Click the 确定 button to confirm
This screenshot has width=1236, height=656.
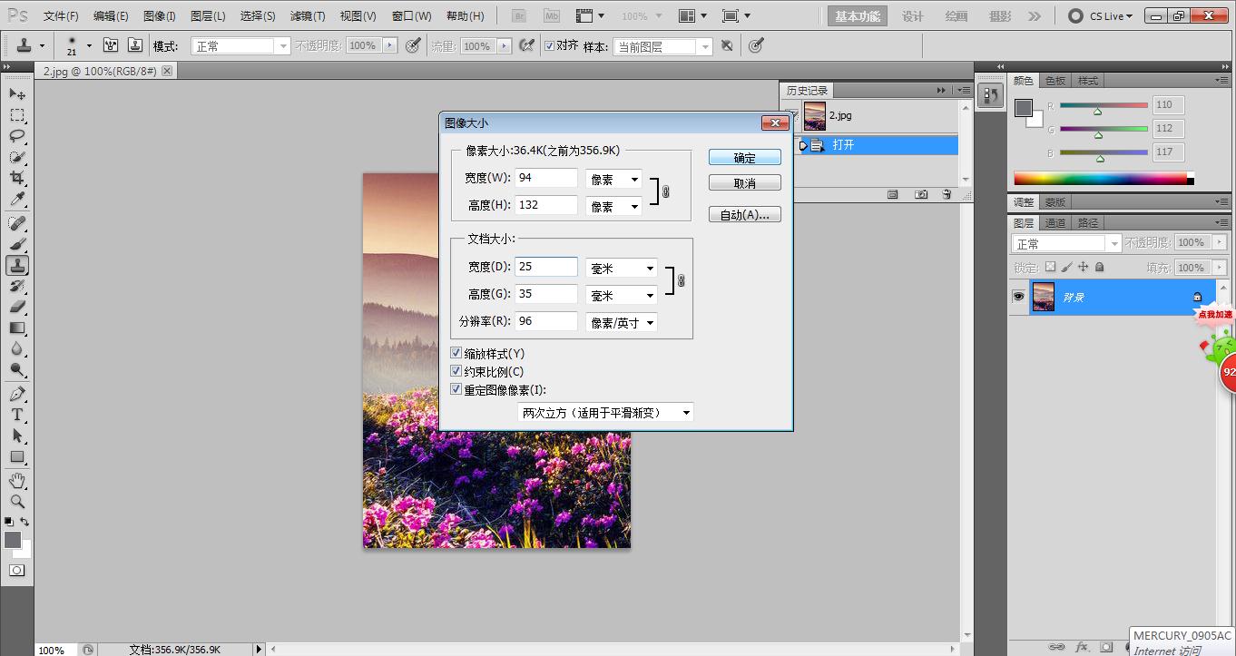coord(744,156)
